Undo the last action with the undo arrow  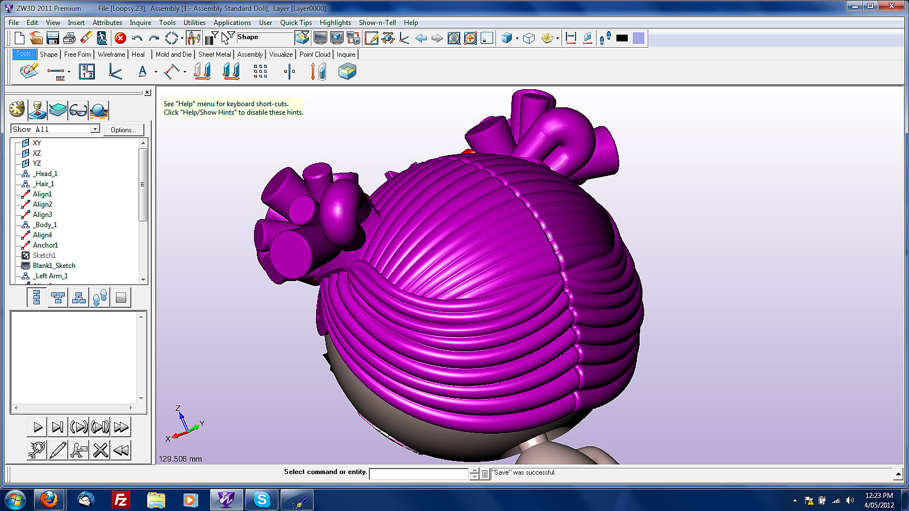pyautogui.click(x=137, y=38)
